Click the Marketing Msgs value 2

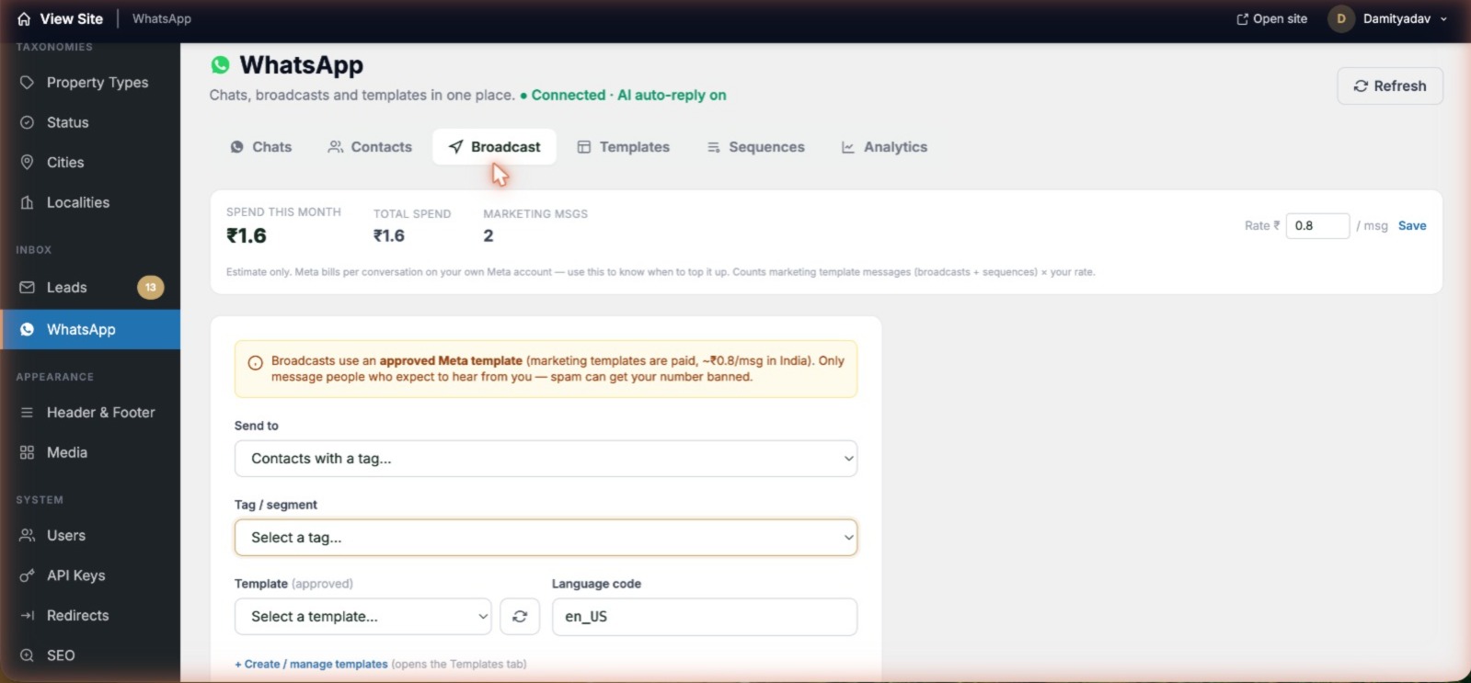click(x=488, y=236)
